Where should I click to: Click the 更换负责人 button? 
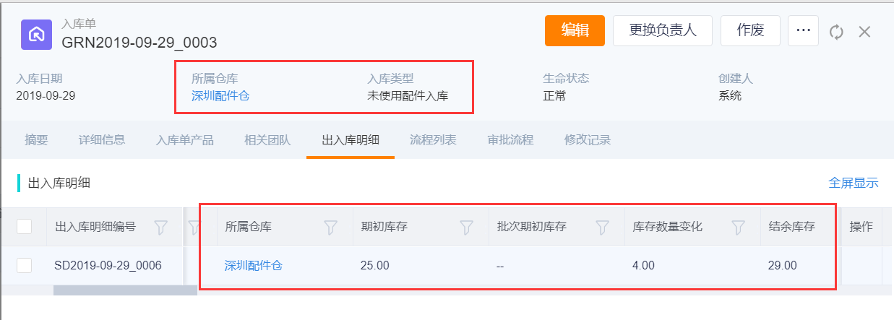663,30
